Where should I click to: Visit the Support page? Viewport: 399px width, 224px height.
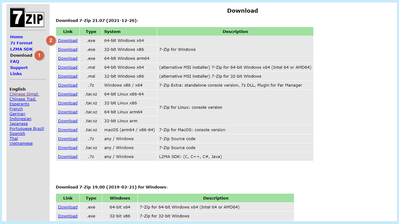click(19, 68)
